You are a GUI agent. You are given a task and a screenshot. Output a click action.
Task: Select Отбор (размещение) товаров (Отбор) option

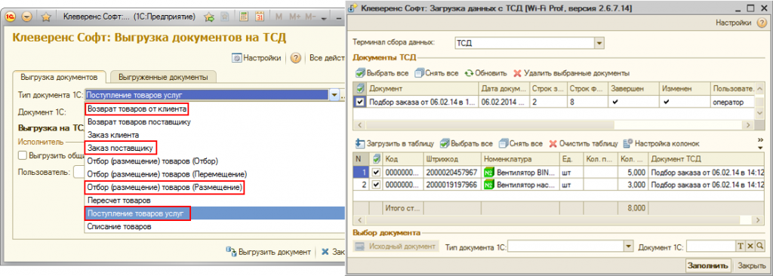[x=152, y=161]
